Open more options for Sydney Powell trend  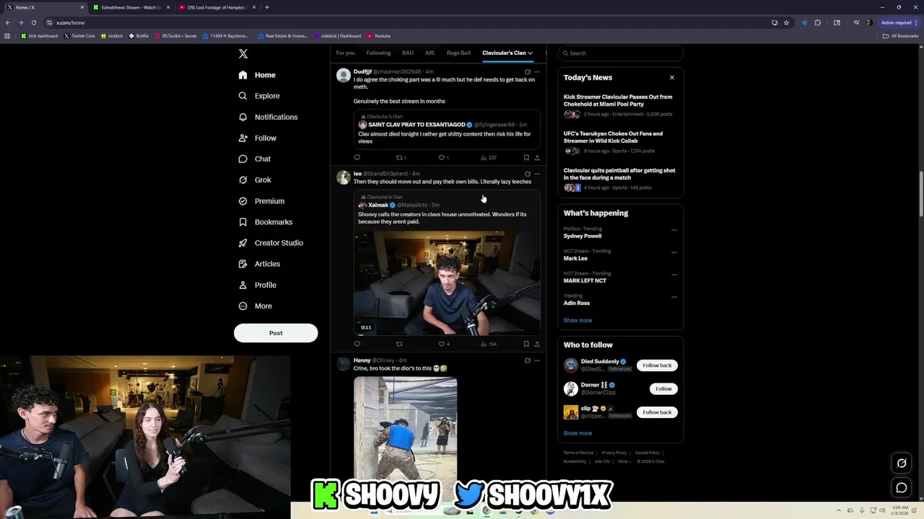674,230
